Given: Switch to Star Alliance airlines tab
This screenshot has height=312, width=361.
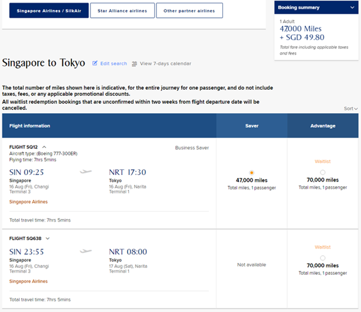Looking at the screenshot, I should point(122,11).
